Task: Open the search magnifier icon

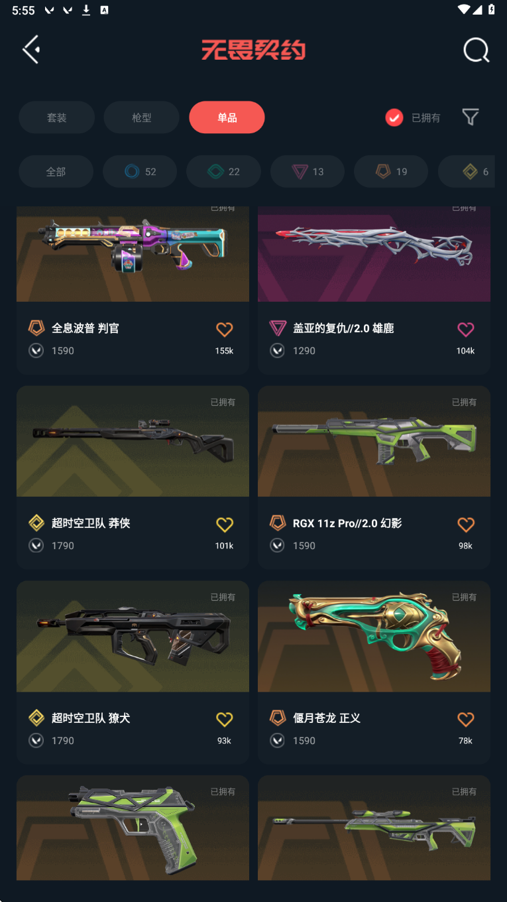Action: point(476,50)
